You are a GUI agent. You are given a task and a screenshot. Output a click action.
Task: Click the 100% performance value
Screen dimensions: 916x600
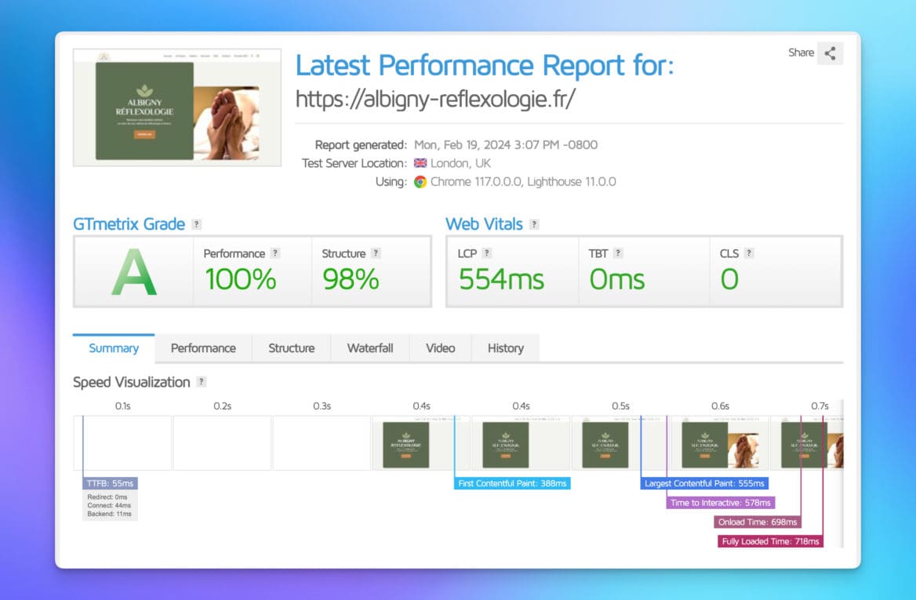coord(241,279)
